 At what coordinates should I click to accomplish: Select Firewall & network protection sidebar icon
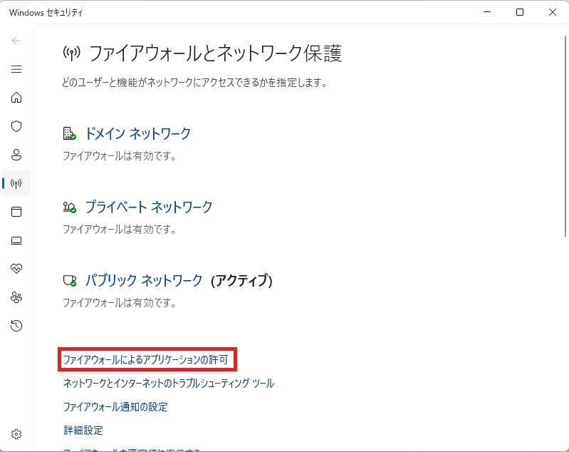(16, 183)
